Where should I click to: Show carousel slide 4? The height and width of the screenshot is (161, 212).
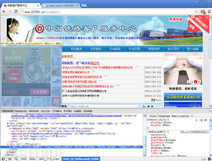199,82
